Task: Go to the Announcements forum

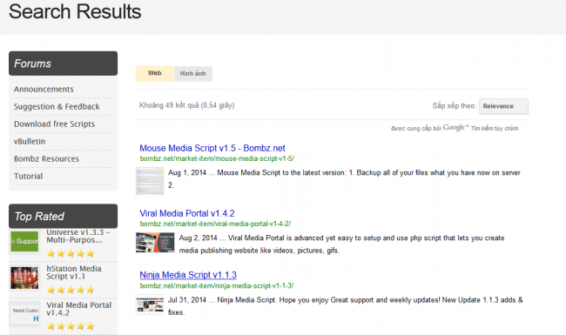Action: click(x=44, y=89)
